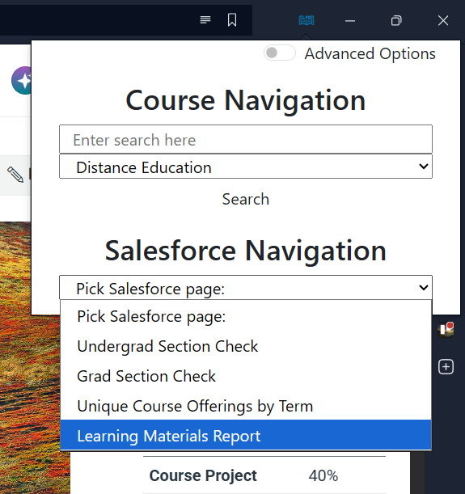This screenshot has width=465, height=494.
Task: Open the LXD book extension icon
Action: (x=306, y=20)
